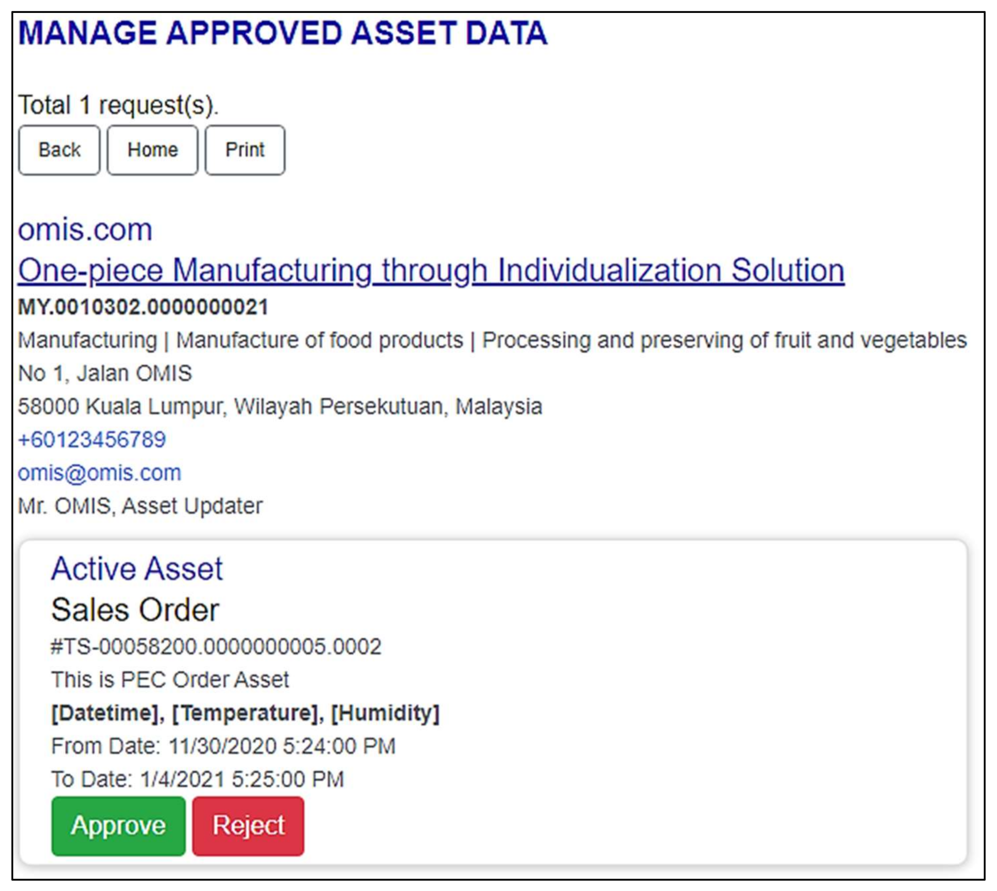Click phone number +60123456789

point(92,439)
